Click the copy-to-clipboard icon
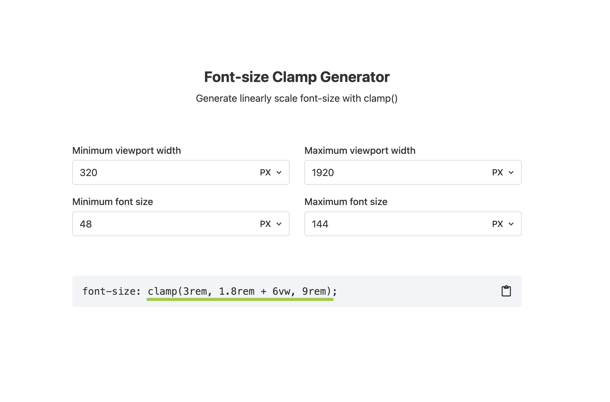The height and width of the screenshot is (402, 610). (506, 291)
